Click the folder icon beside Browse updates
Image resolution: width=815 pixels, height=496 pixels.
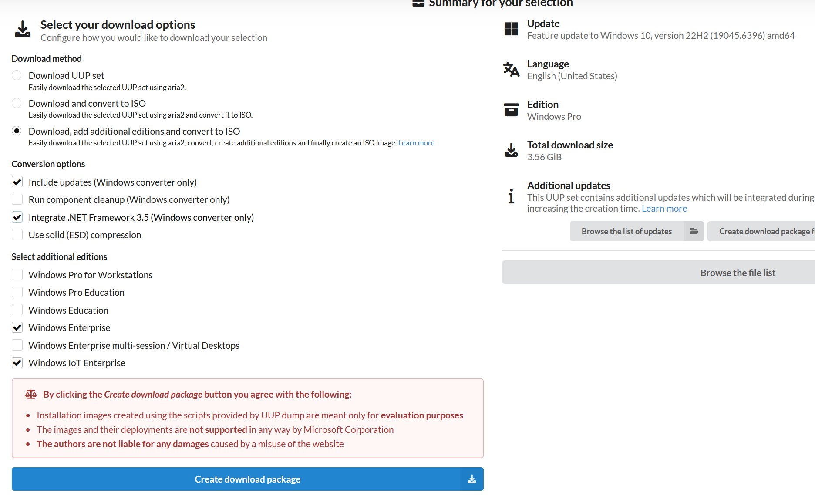pos(694,231)
